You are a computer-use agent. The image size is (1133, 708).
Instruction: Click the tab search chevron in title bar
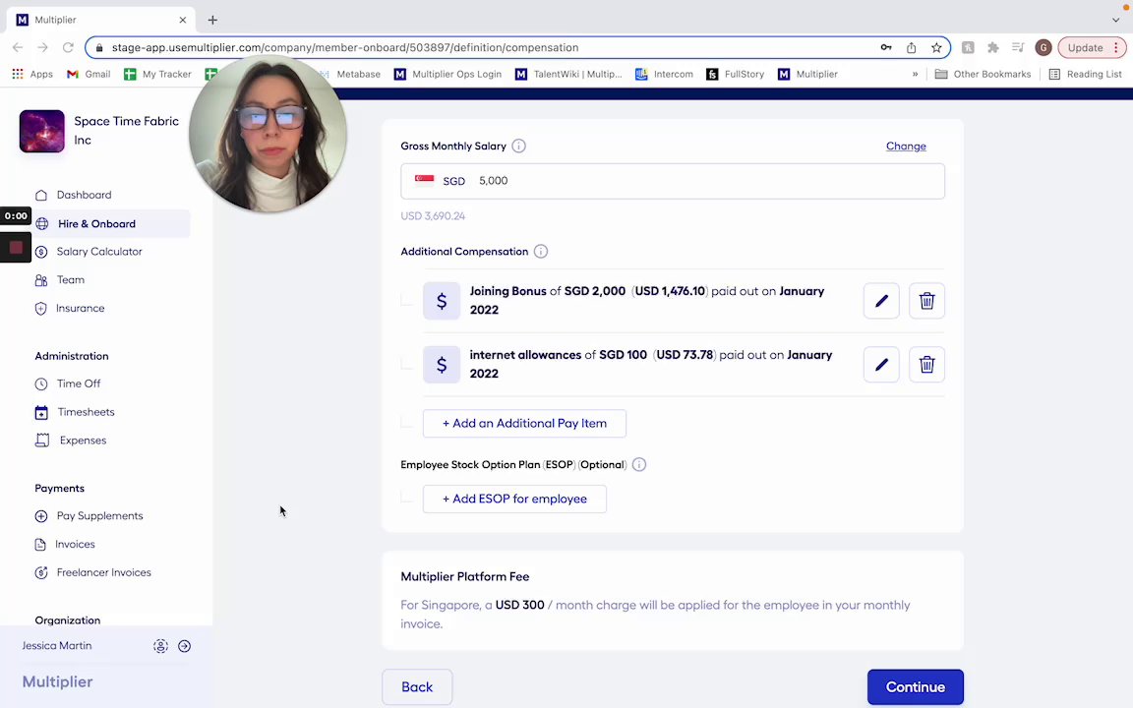coord(1115,21)
